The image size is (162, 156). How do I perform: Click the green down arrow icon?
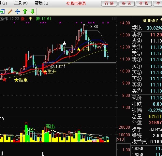tap(33, 11)
